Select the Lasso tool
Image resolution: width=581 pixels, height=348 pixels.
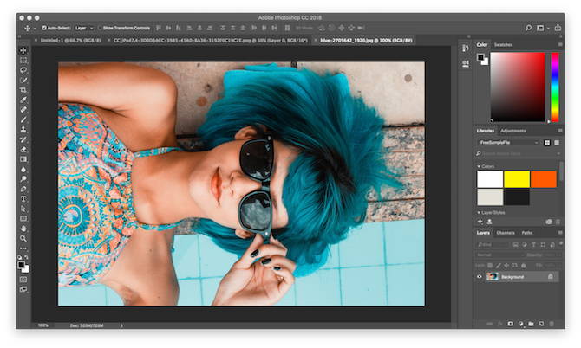pos(23,70)
